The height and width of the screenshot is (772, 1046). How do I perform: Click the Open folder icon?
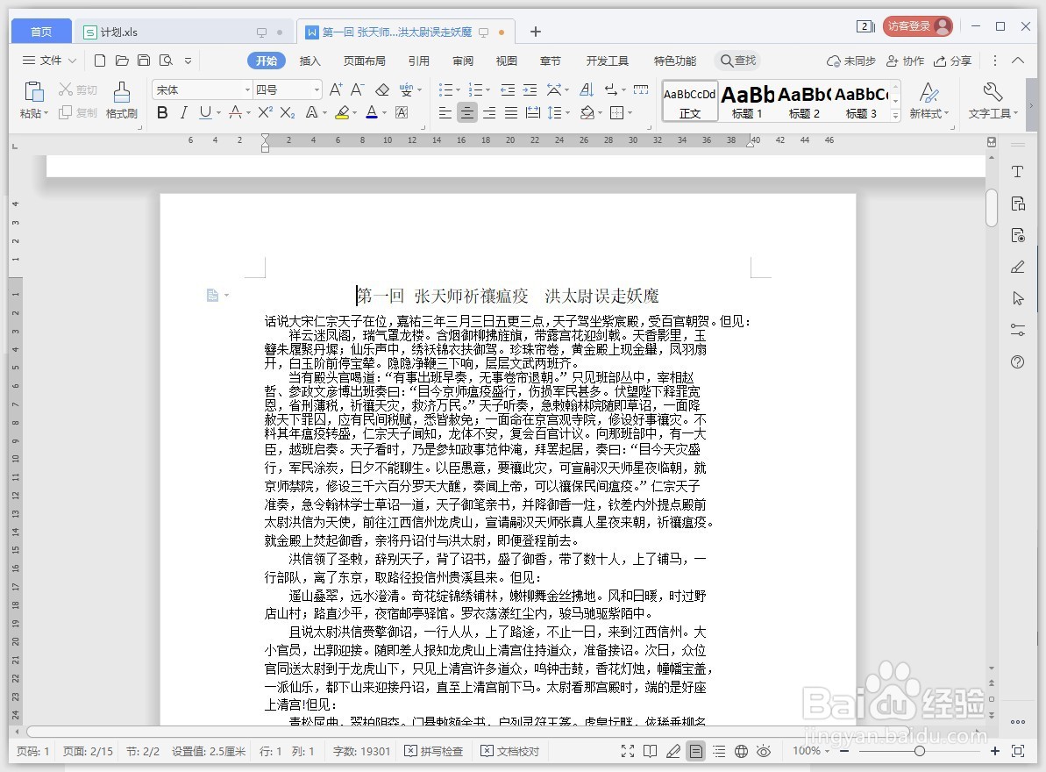tap(122, 61)
